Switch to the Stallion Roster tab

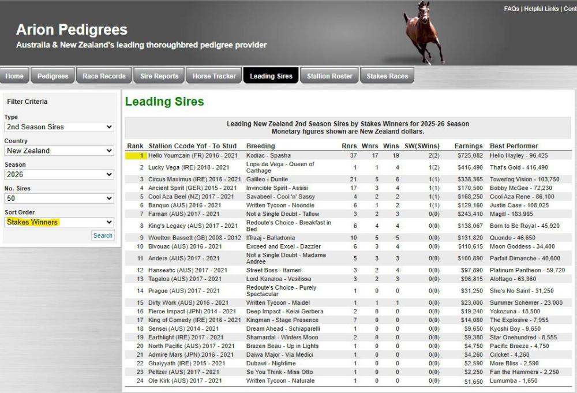(329, 76)
